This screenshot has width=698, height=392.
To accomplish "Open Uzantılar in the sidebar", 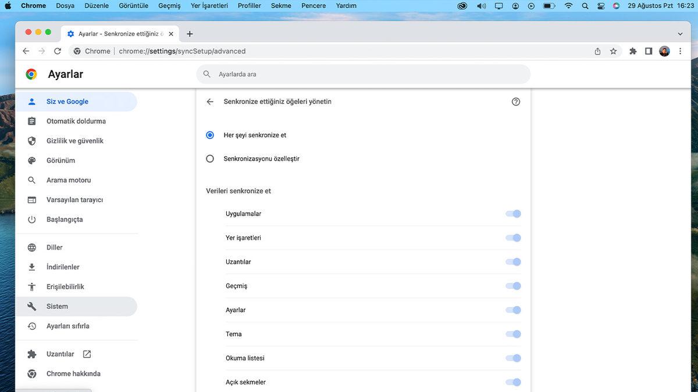I will [60, 354].
